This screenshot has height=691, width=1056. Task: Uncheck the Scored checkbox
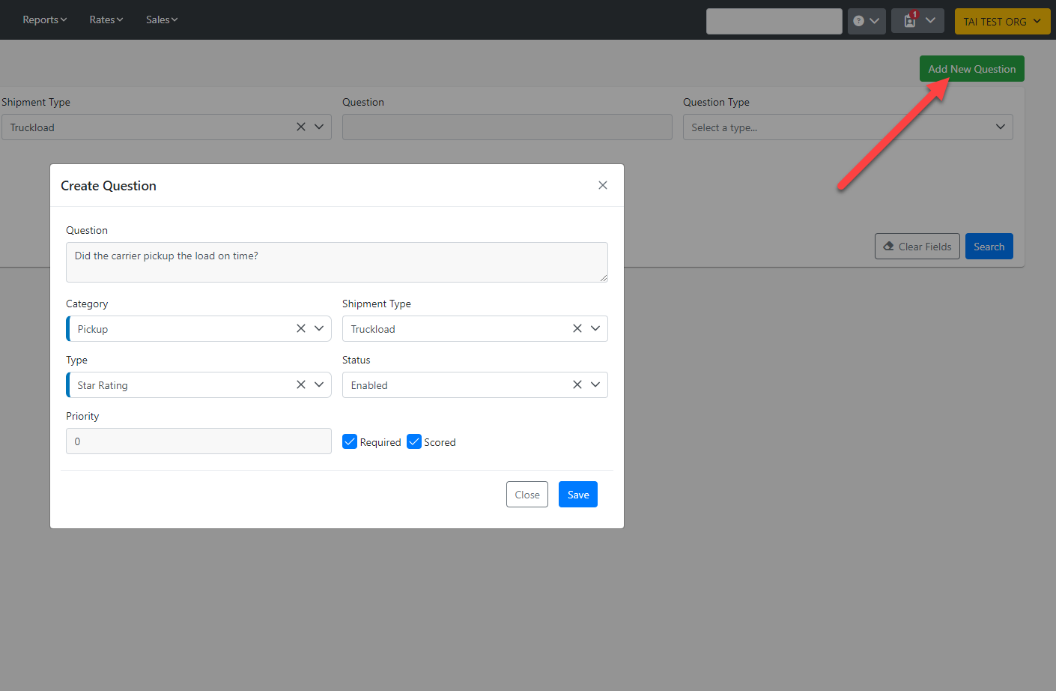(414, 441)
